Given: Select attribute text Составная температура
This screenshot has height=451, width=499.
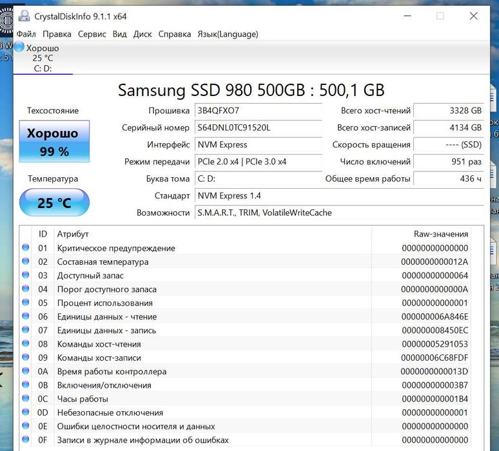Looking at the screenshot, I should tap(103, 262).
